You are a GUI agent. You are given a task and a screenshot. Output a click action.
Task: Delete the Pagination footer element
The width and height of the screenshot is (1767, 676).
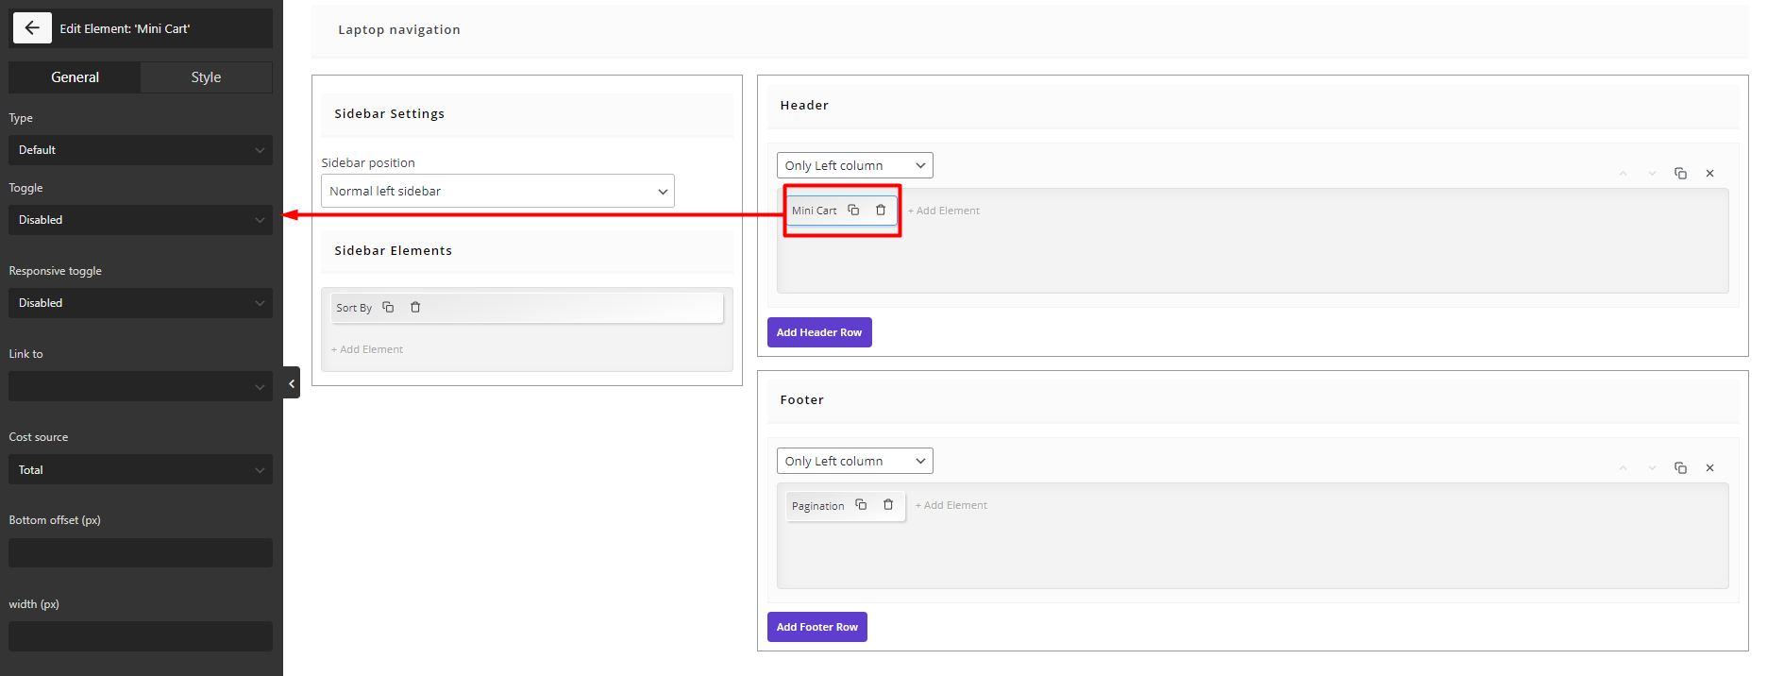[x=888, y=505]
